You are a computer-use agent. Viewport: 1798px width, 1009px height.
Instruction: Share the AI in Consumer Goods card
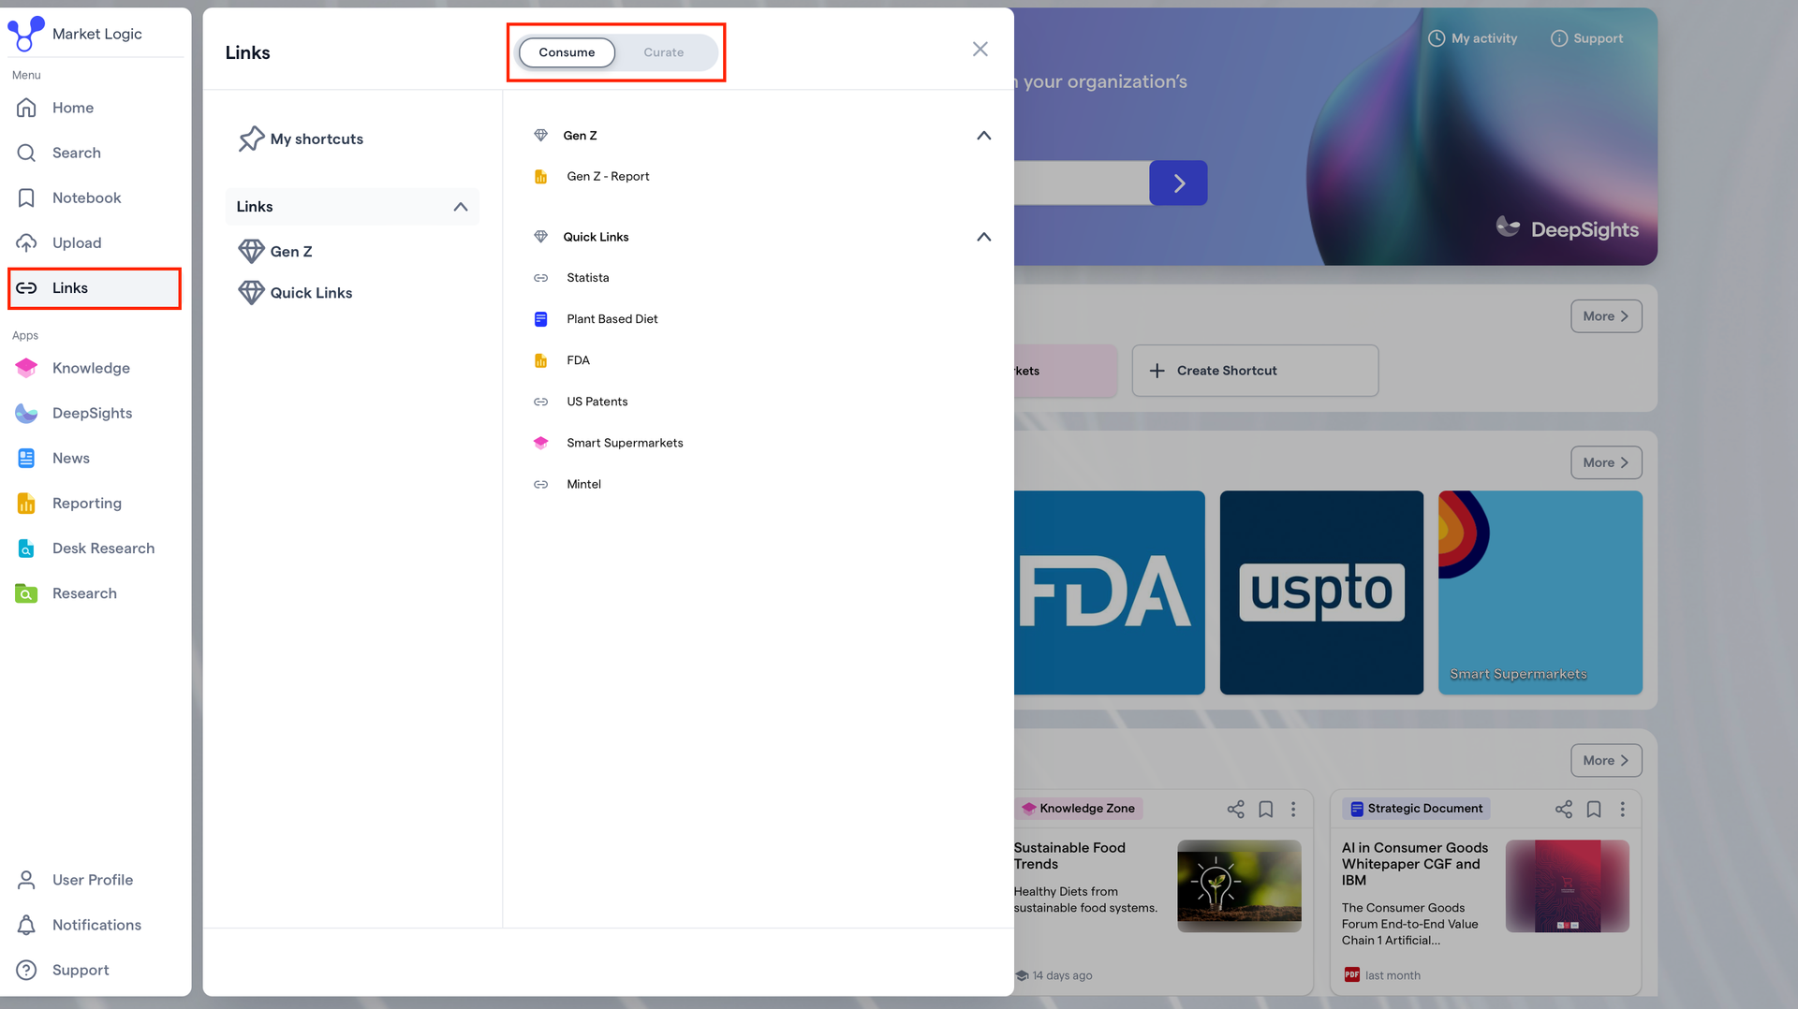click(x=1564, y=809)
